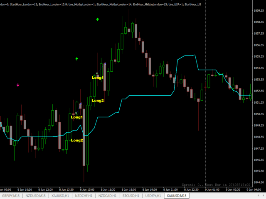Click the 'Next Bar in 27608715:00' text

228,185
